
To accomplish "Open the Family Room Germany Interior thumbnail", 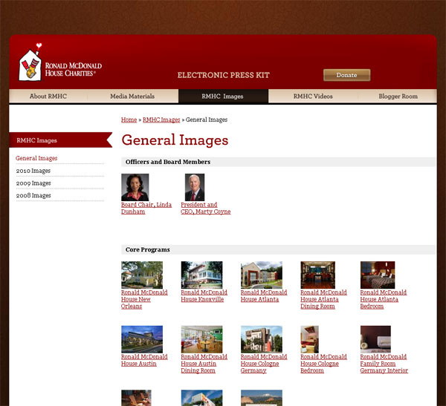I will click(x=375, y=339).
